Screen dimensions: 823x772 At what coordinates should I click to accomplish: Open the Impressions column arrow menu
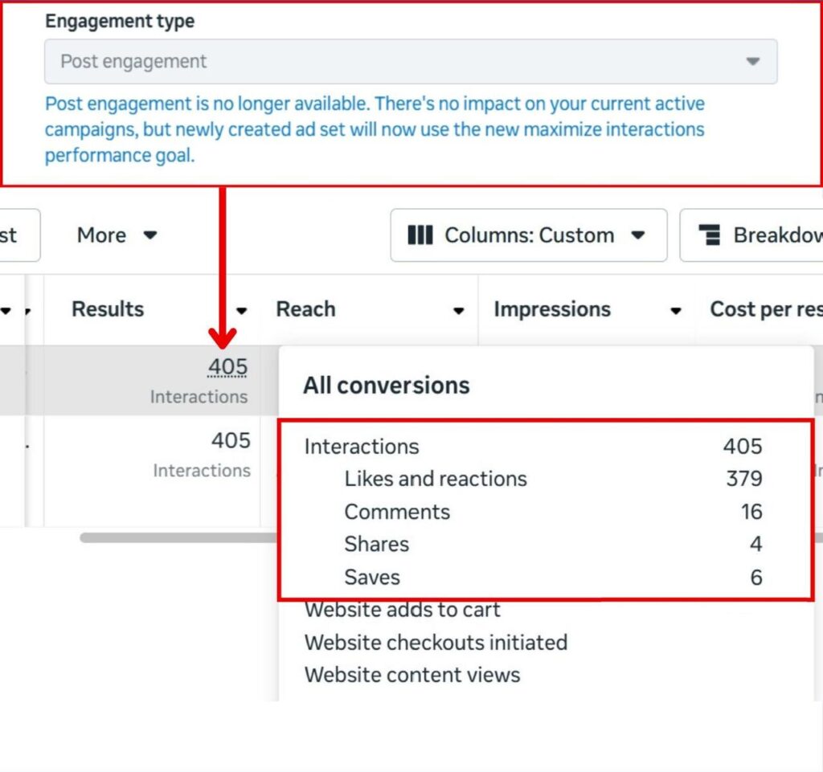click(x=676, y=311)
